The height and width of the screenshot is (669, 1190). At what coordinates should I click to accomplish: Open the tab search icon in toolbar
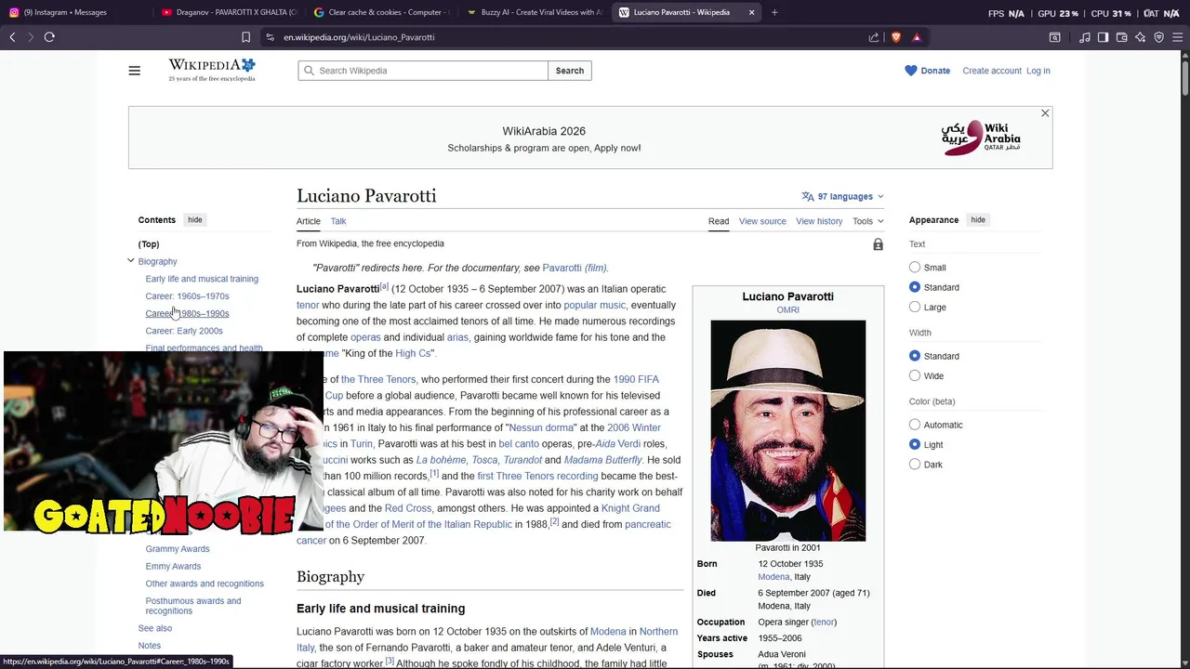coord(1055,37)
